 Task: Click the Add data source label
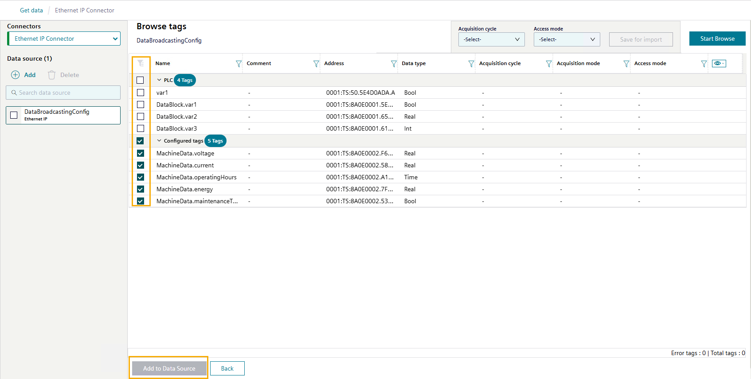tap(30, 75)
